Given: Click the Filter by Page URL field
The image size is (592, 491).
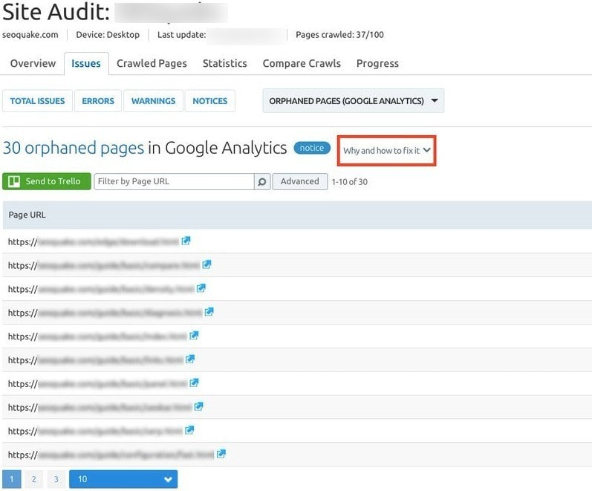Looking at the screenshot, I should click(x=174, y=181).
